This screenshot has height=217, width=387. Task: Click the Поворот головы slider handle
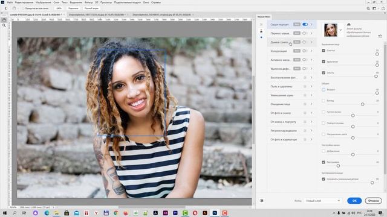353,127
